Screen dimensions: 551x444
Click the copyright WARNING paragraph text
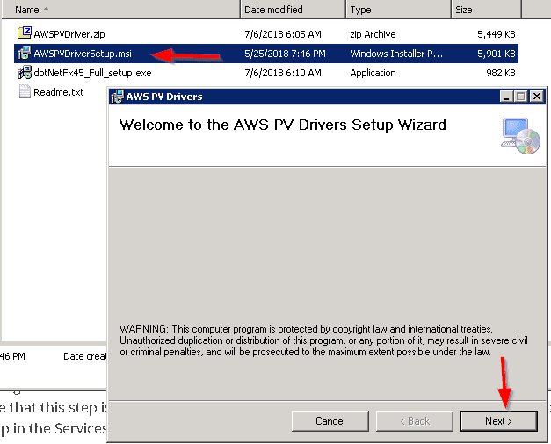point(323,340)
